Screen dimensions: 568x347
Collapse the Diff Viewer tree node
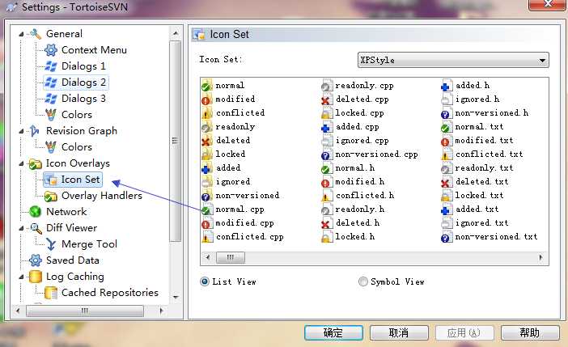[x=21, y=228]
